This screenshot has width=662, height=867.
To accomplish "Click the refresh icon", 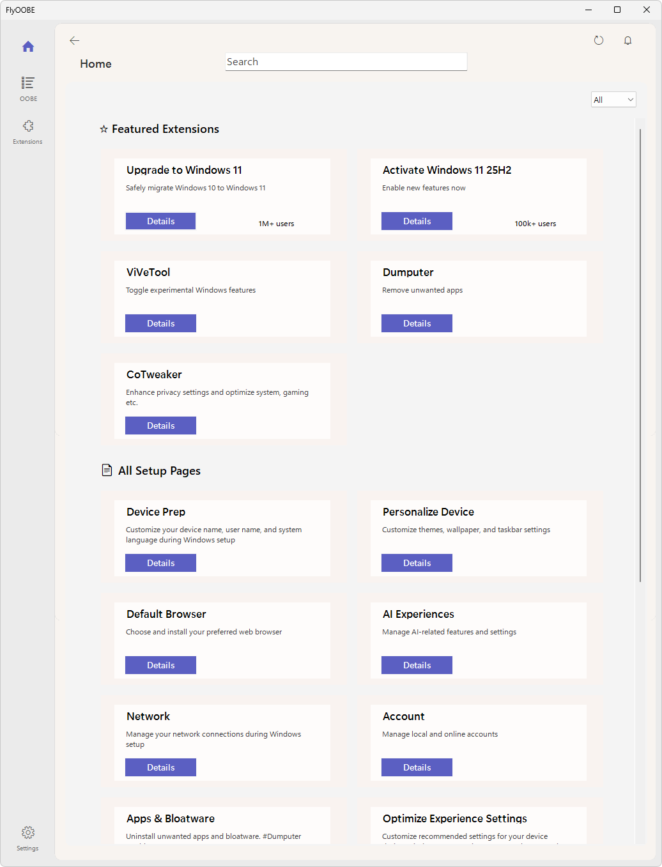I will tap(599, 40).
